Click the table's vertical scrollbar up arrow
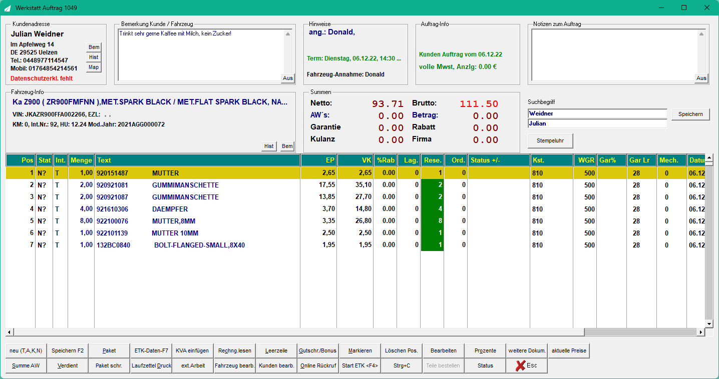The width and height of the screenshot is (719, 379). pyautogui.click(x=709, y=158)
